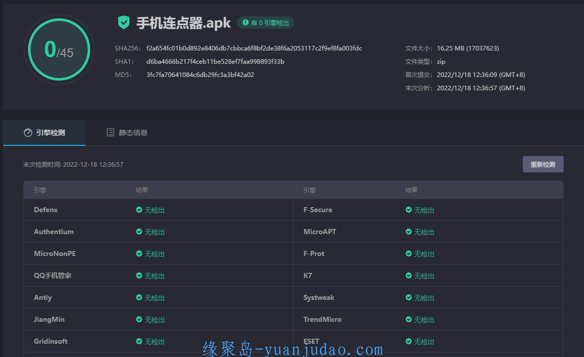Click the 末次检测时间 line above the table

point(73,165)
